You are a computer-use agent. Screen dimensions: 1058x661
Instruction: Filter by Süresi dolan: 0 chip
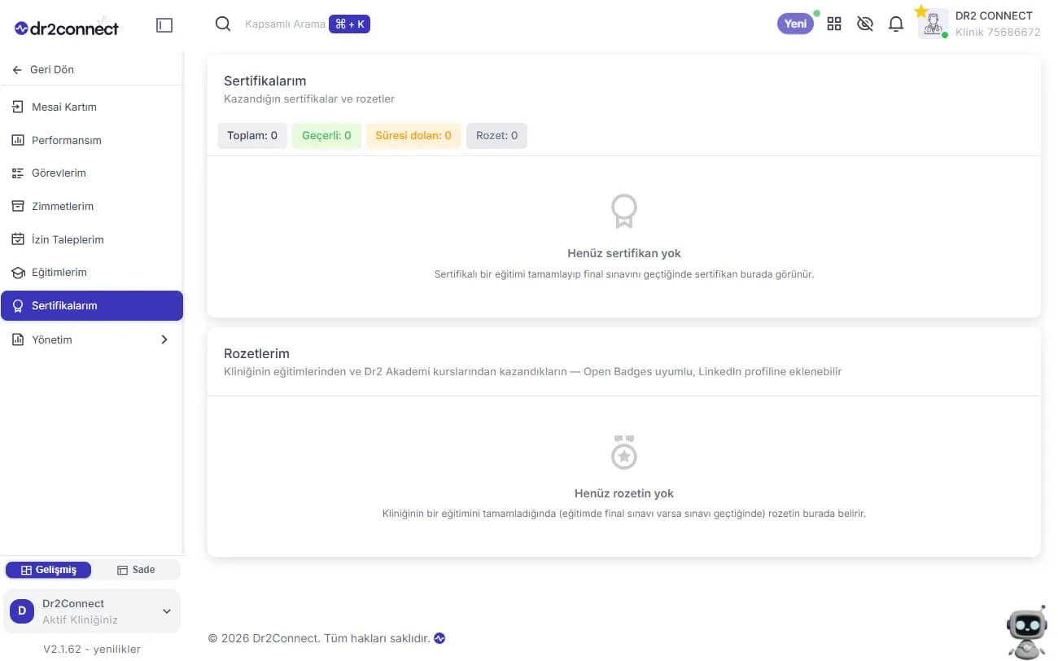pos(413,136)
